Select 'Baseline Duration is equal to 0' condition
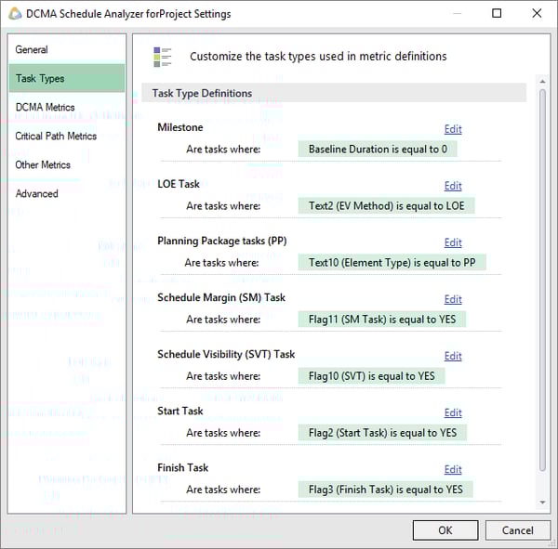 [x=378, y=149]
